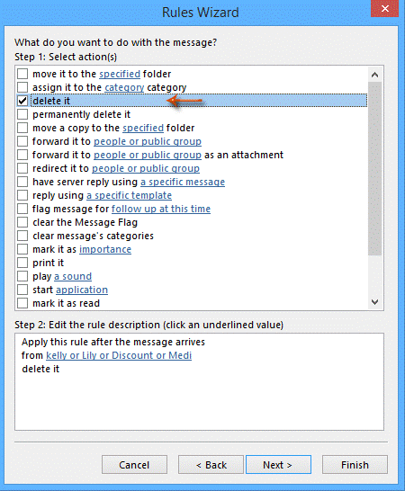
Task: Select the 'permanently delete it' row text
Action: tap(81, 114)
